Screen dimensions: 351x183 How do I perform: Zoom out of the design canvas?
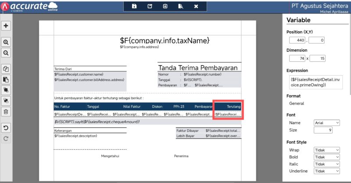click(x=6, y=53)
